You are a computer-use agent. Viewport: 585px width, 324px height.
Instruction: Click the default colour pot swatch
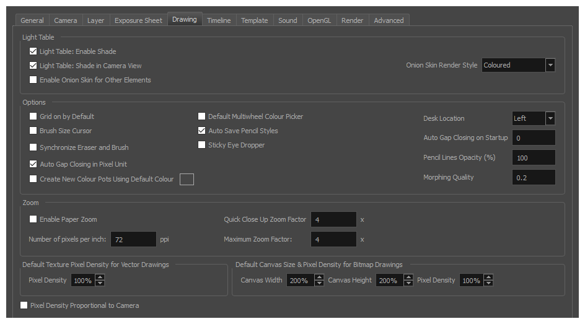[187, 179]
